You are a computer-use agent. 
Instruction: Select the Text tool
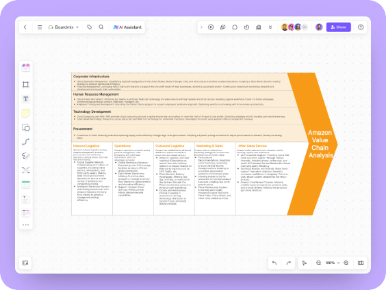tap(25, 99)
